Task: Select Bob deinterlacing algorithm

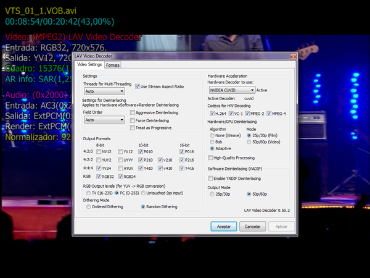Action: click(x=213, y=141)
